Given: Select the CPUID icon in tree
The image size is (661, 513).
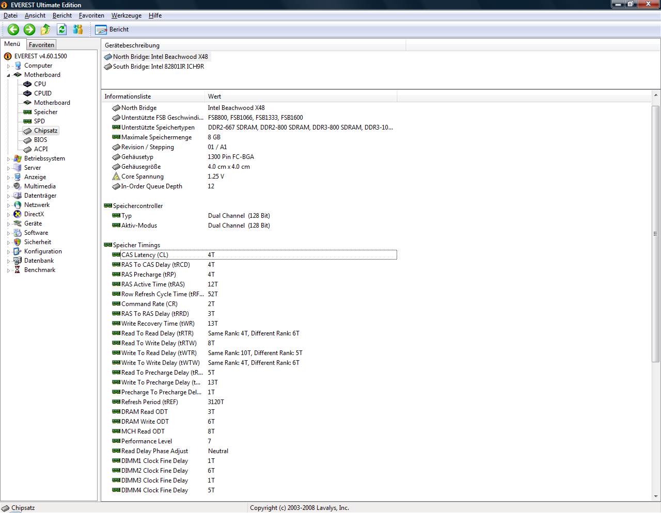Looking at the screenshot, I should point(27,93).
